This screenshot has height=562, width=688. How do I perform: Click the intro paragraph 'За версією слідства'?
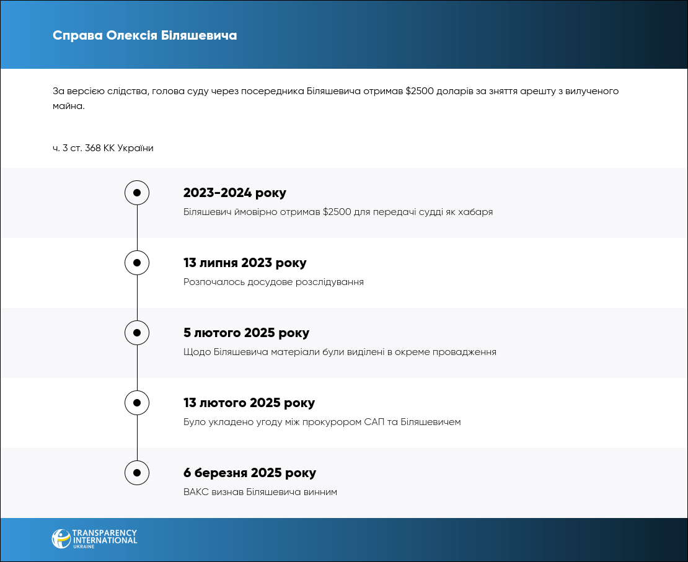pyautogui.click(x=336, y=99)
